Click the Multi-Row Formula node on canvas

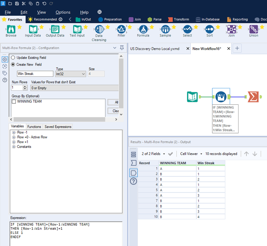221,97
